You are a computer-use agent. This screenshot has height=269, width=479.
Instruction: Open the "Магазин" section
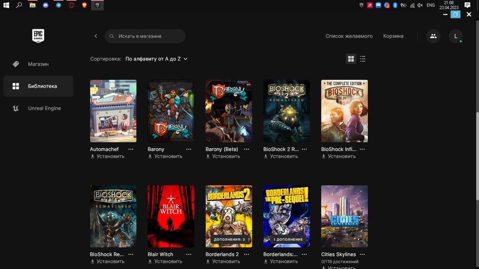tap(38, 64)
